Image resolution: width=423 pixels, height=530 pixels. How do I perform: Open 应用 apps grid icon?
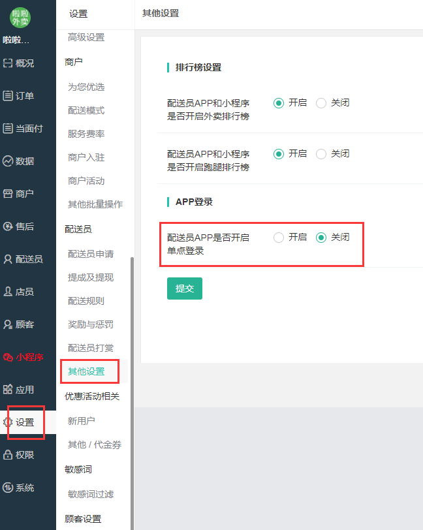[x=8, y=390]
